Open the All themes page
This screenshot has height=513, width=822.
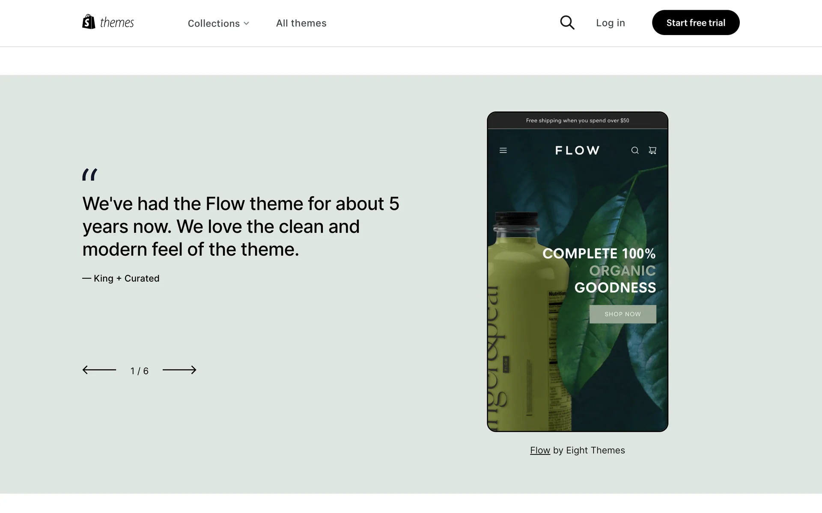301,23
